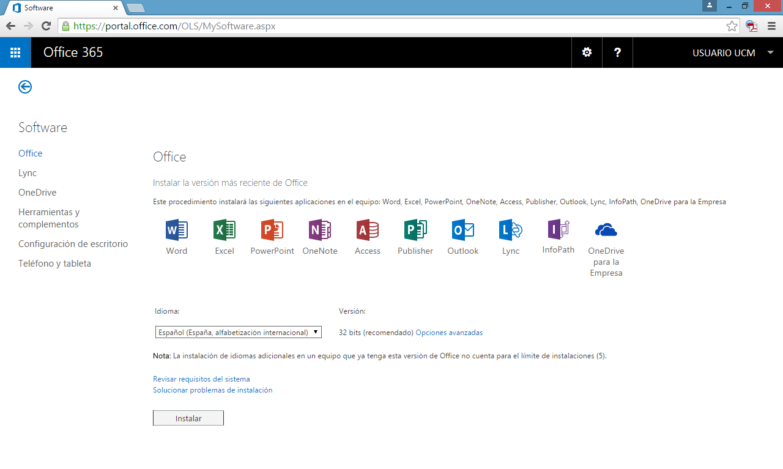Open the settings gear in Office 365 header
Screen dimensions: 783x469
587,53
